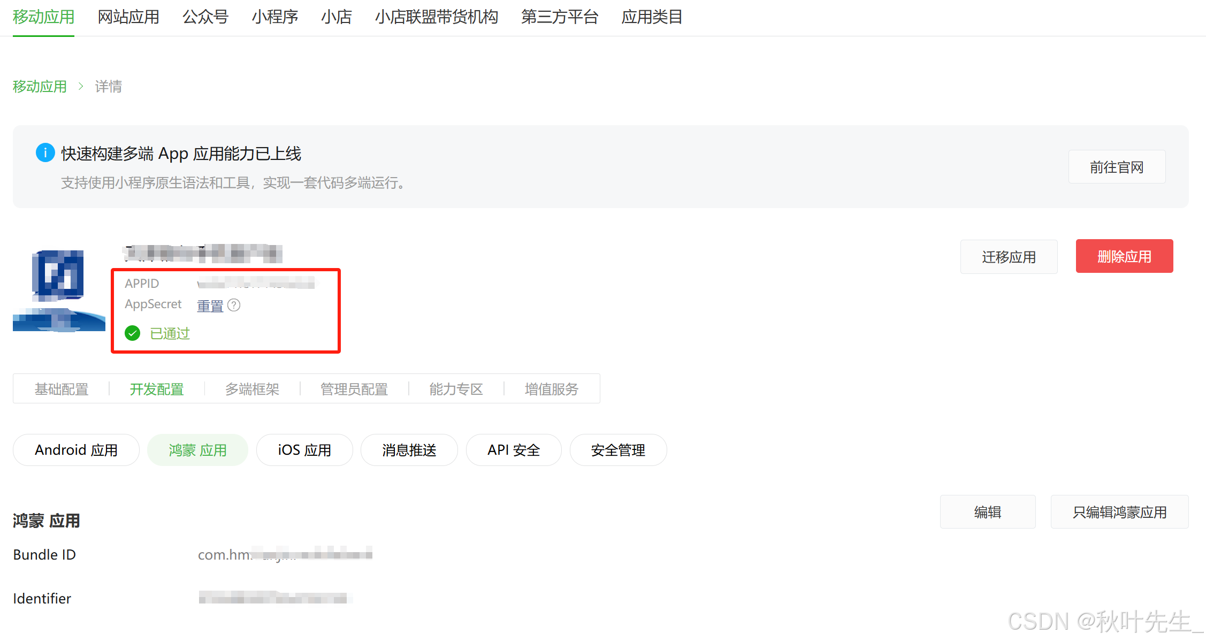Select the 第三方平台 tab
The width and height of the screenshot is (1206, 642).
tap(560, 17)
